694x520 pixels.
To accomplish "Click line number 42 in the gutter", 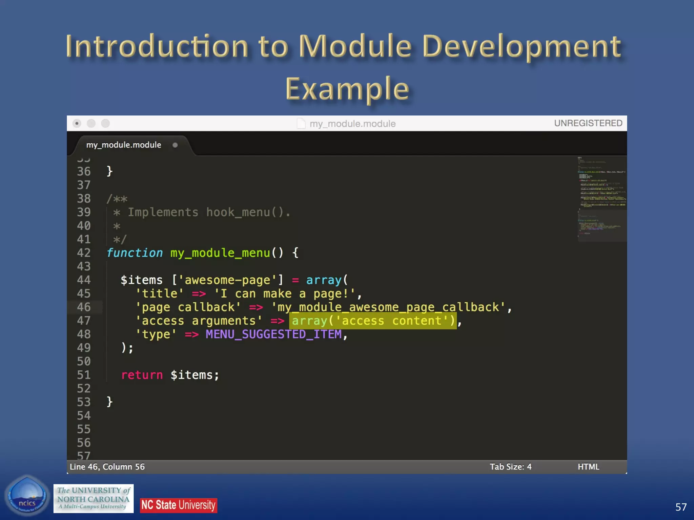I will point(84,253).
